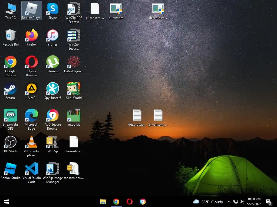Select the AVG Secure Browser desktop shortcut
Viewport: 277px width, 207px height.
tap(53, 120)
